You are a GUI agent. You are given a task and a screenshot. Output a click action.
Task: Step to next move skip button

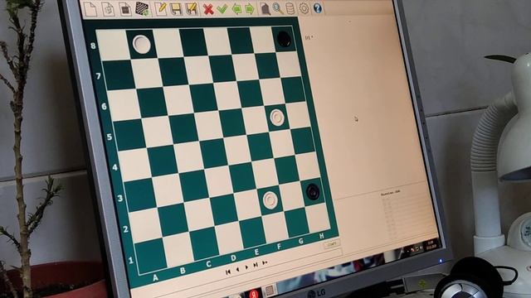click(256, 265)
